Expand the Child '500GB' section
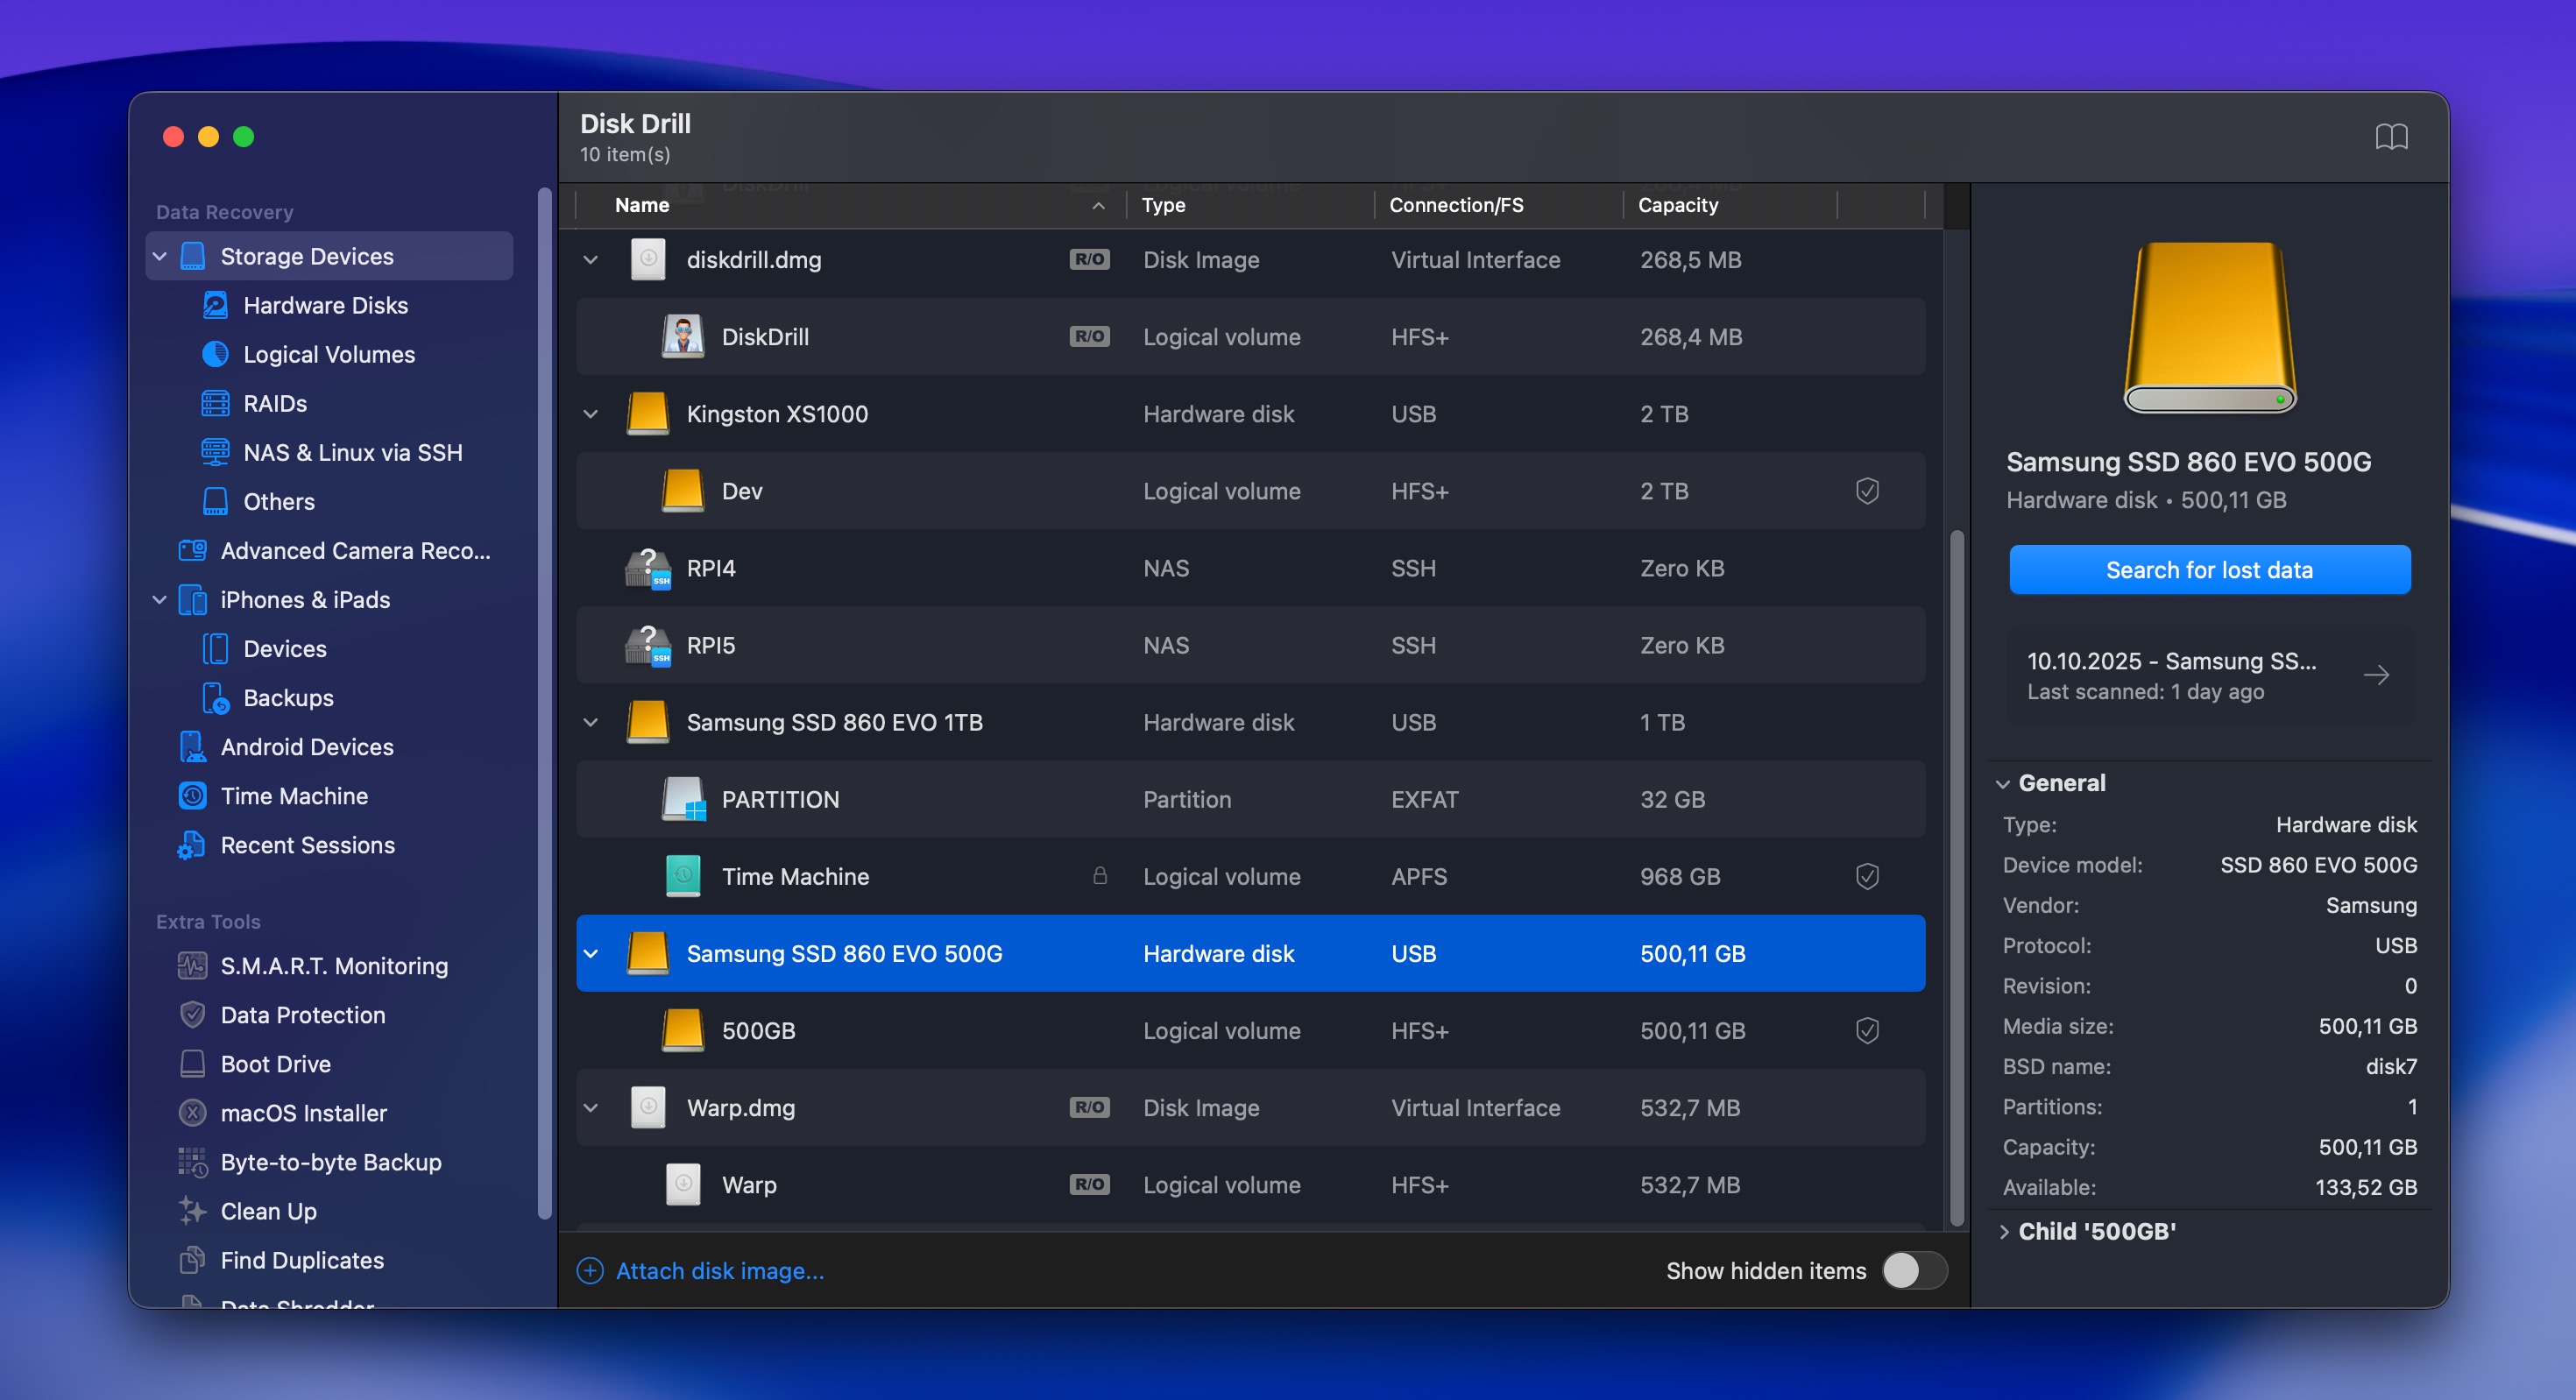 (2004, 1231)
